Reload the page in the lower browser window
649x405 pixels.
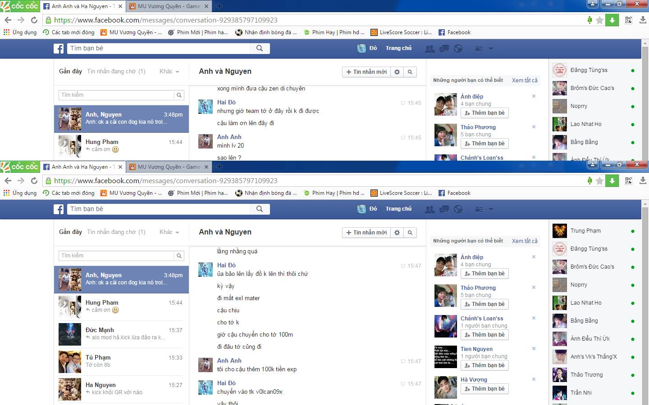point(34,180)
